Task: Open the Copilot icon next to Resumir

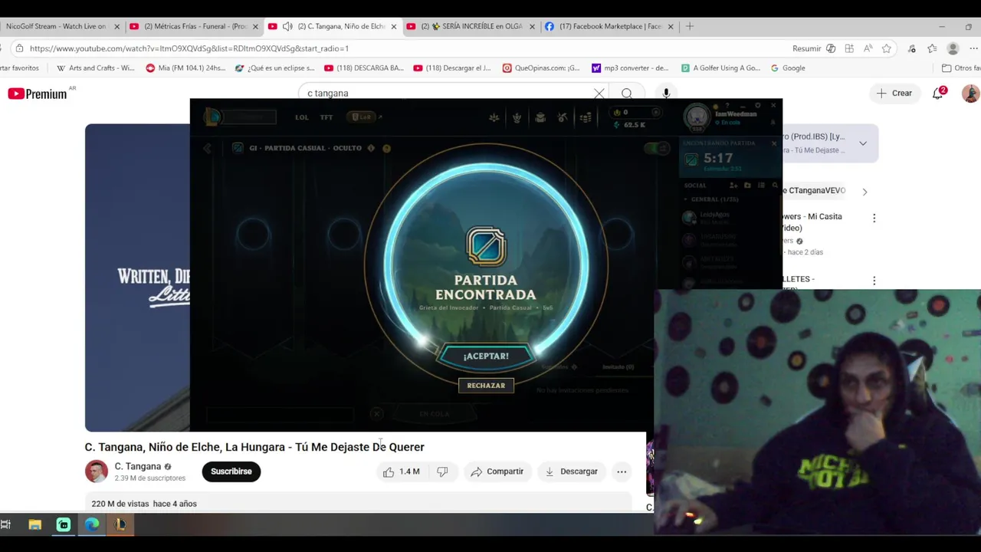Action: tap(831, 48)
